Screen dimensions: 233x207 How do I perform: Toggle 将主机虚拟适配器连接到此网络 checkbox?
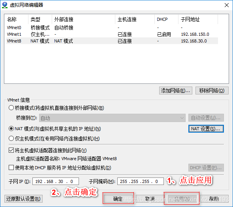11,150
